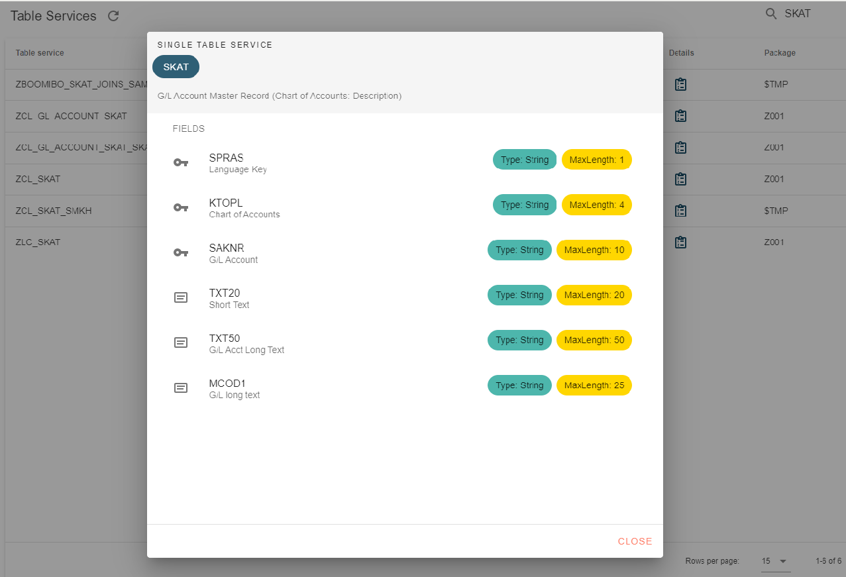Click the Type: String badge next to SPRAS

tap(524, 159)
